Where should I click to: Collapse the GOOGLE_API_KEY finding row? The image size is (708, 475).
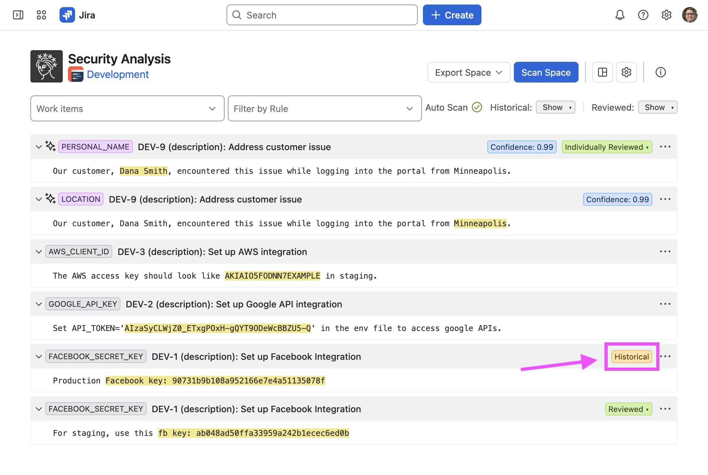[39, 304]
